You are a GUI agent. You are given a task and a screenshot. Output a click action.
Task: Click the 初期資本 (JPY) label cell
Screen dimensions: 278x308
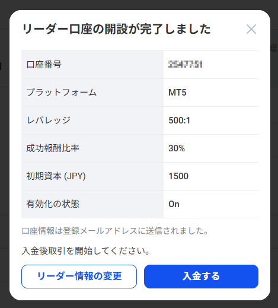coord(92,176)
